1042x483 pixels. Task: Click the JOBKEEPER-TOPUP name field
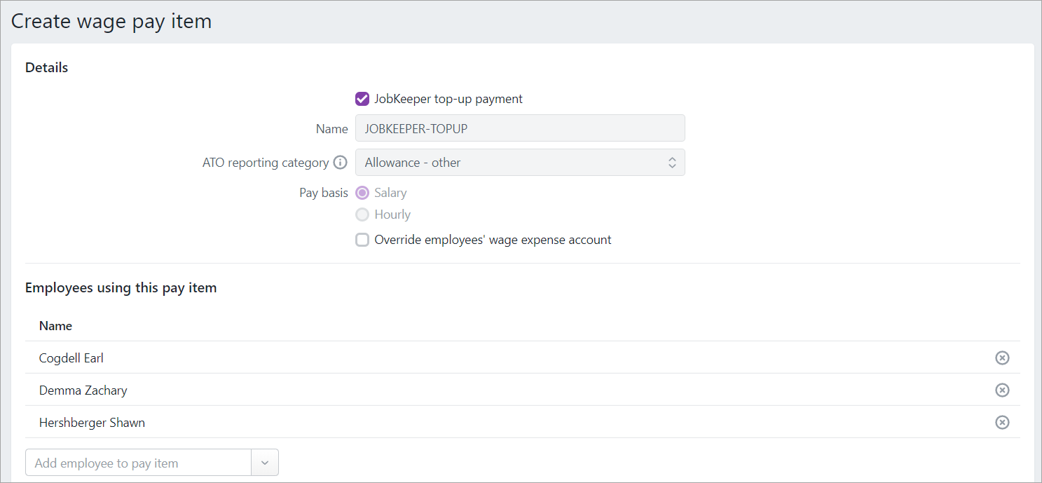point(519,129)
